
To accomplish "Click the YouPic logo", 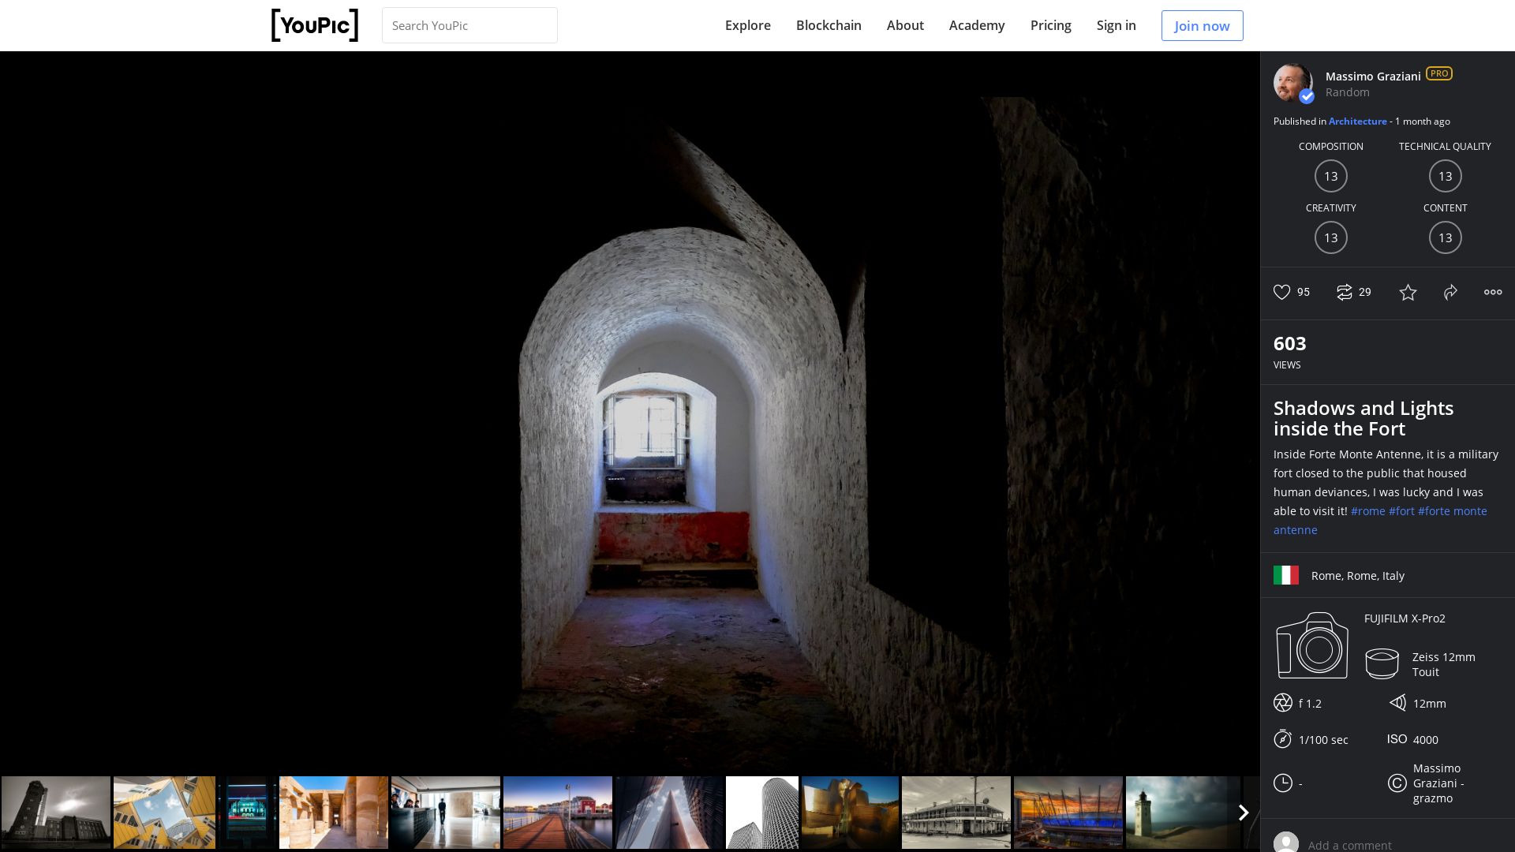I will tap(315, 25).
